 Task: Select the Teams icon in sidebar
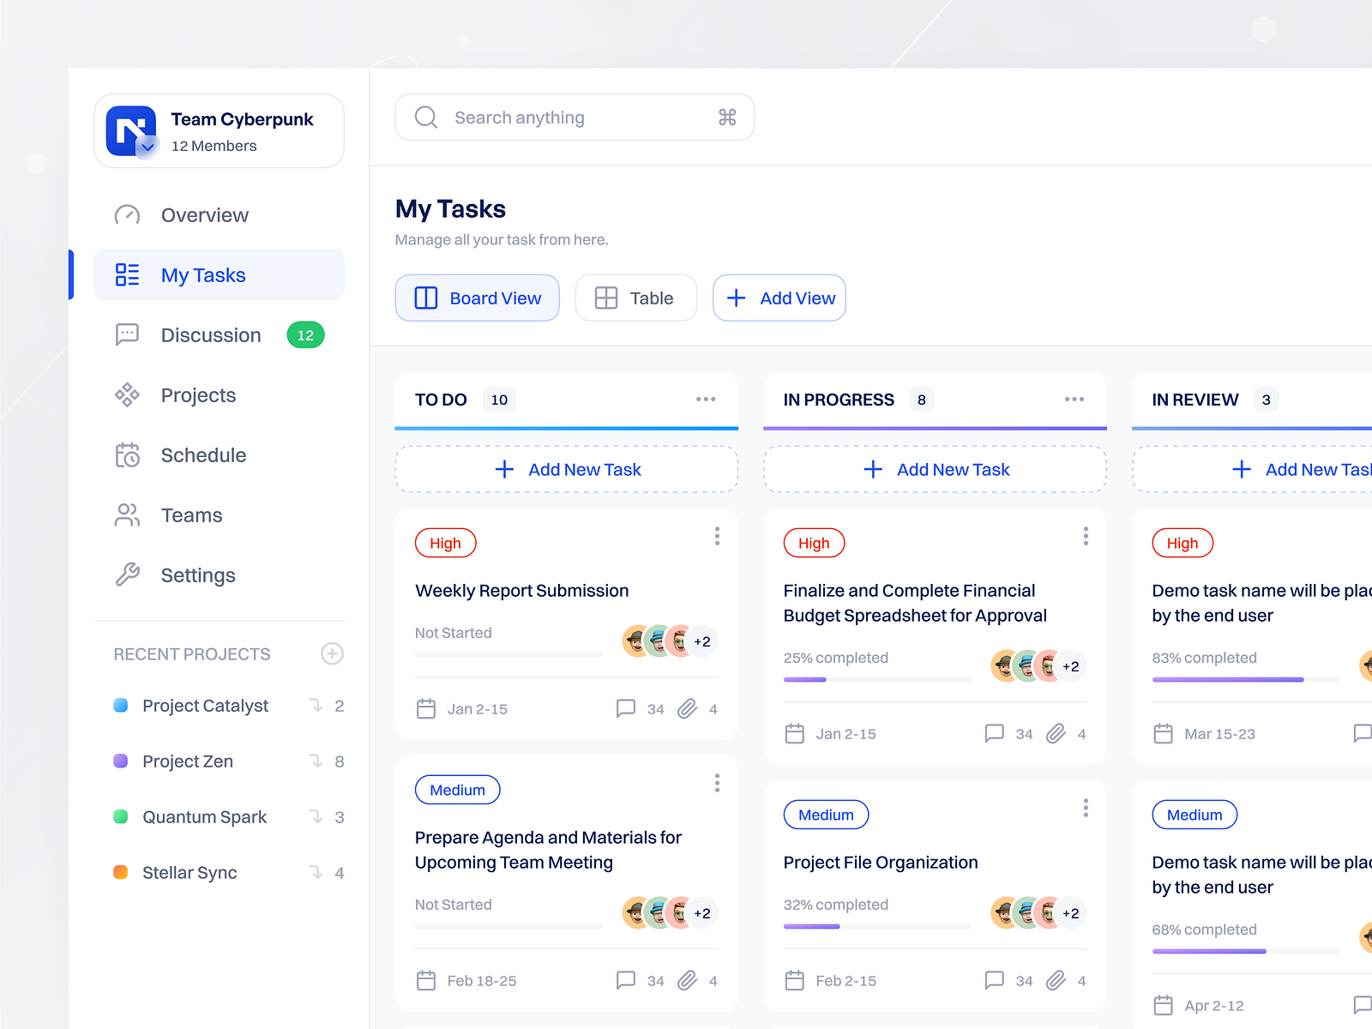click(x=127, y=514)
